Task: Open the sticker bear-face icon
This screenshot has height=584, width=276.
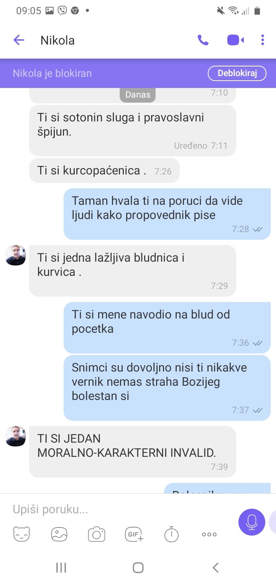Action: point(21,534)
